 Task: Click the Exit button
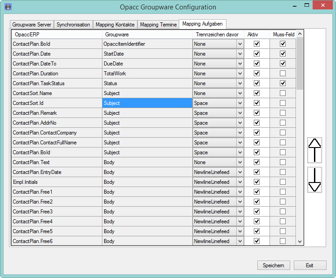(x=310, y=265)
